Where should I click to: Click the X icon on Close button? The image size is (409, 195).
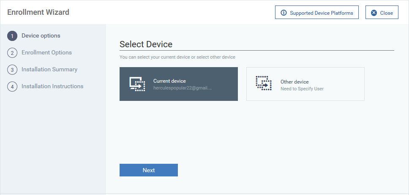[x=374, y=13]
